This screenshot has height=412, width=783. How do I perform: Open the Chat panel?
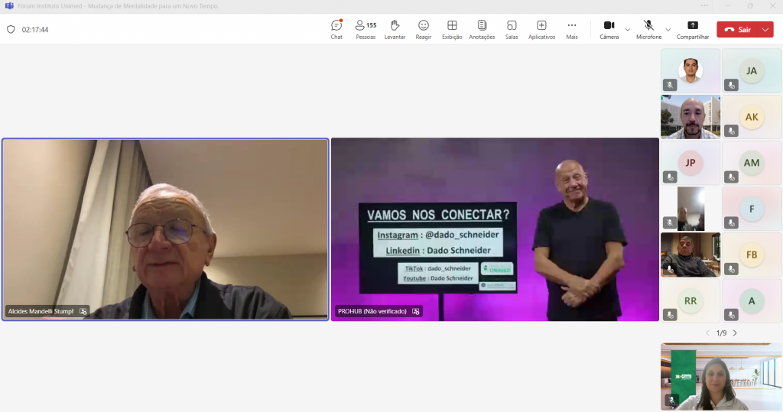tap(336, 30)
